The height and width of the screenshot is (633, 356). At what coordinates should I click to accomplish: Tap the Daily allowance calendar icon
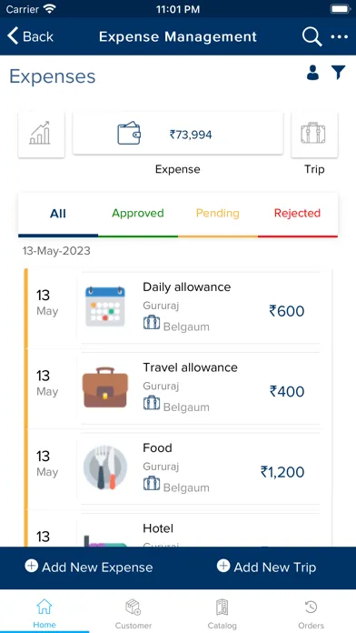click(105, 306)
